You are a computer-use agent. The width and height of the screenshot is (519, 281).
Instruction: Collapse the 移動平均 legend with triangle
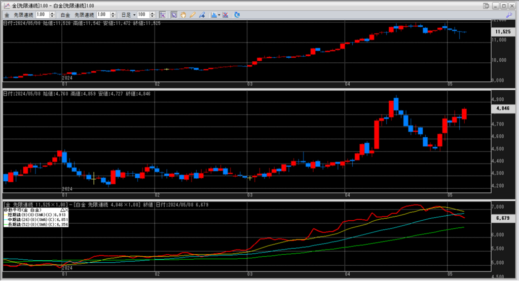click(x=62, y=209)
